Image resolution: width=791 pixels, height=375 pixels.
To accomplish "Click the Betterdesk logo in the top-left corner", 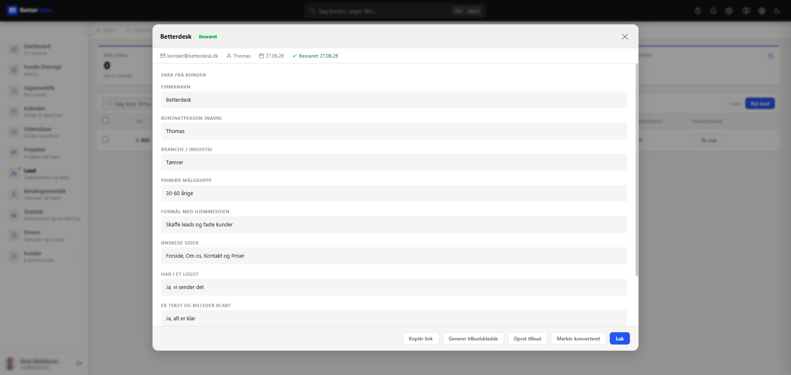I will click(x=29, y=10).
